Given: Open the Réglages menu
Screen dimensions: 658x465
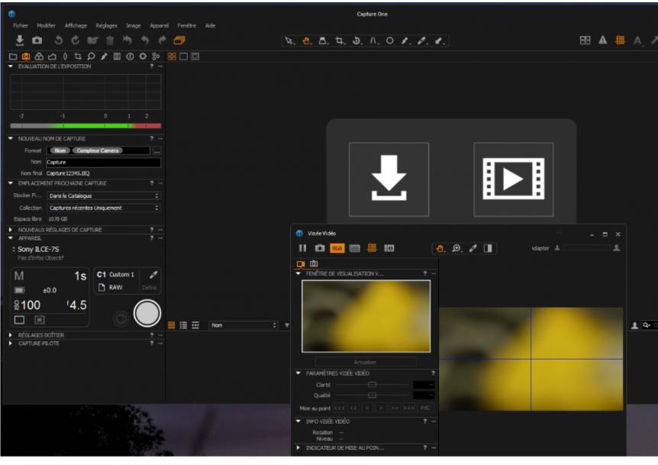Looking at the screenshot, I should [x=106, y=26].
